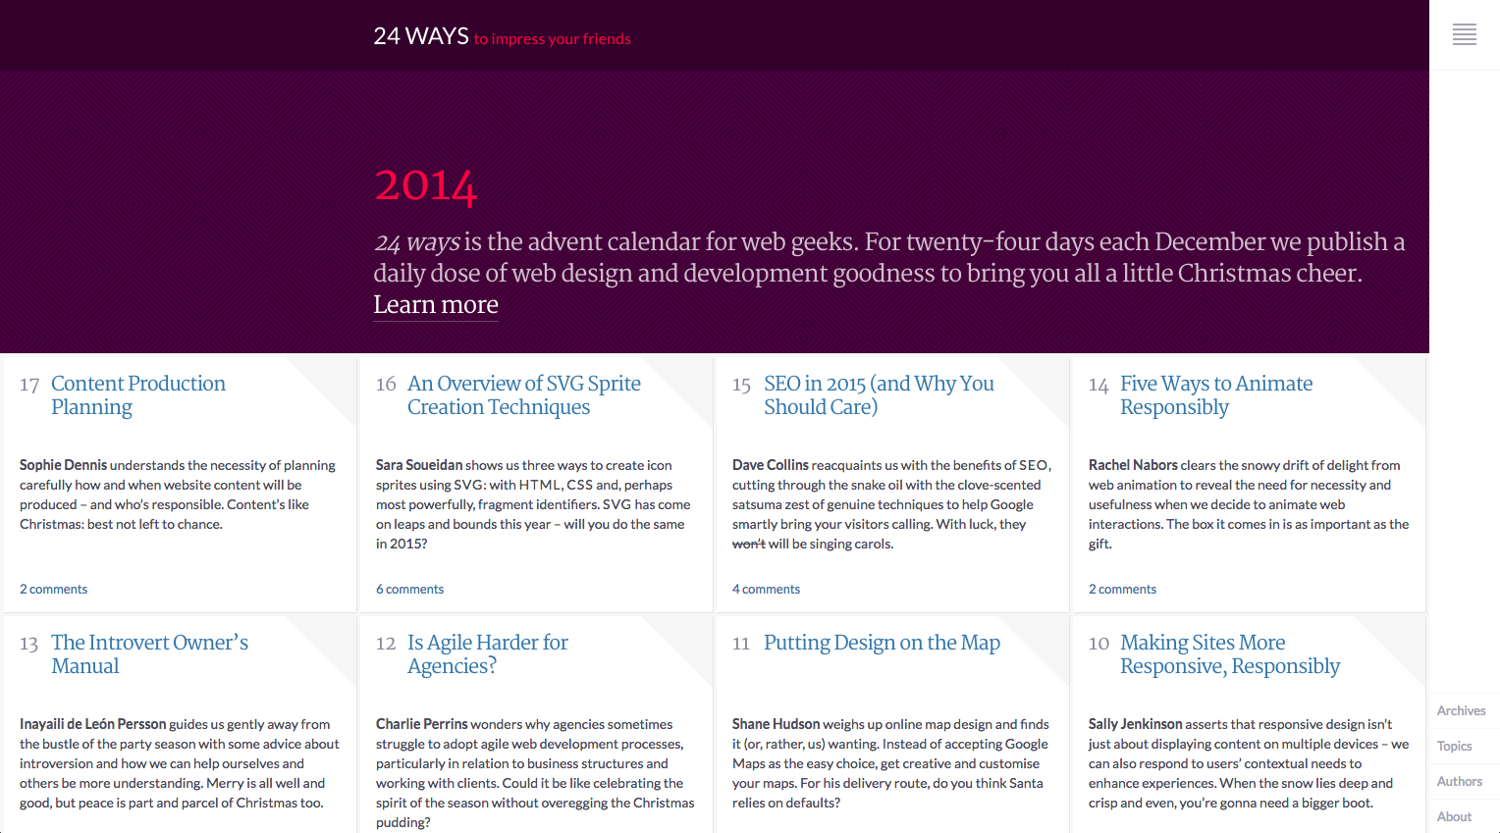
Task: Click the 2014 year heading
Action: click(x=425, y=185)
